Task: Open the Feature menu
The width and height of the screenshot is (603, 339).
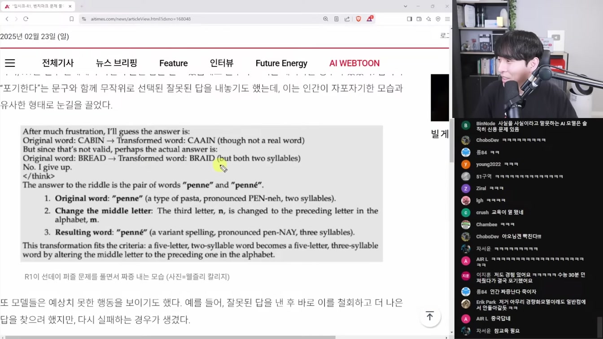Action: point(174,63)
